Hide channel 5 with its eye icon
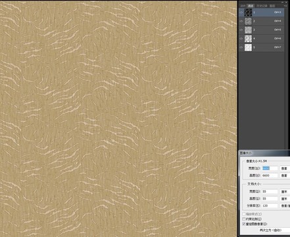290x237 pixels. point(241,47)
